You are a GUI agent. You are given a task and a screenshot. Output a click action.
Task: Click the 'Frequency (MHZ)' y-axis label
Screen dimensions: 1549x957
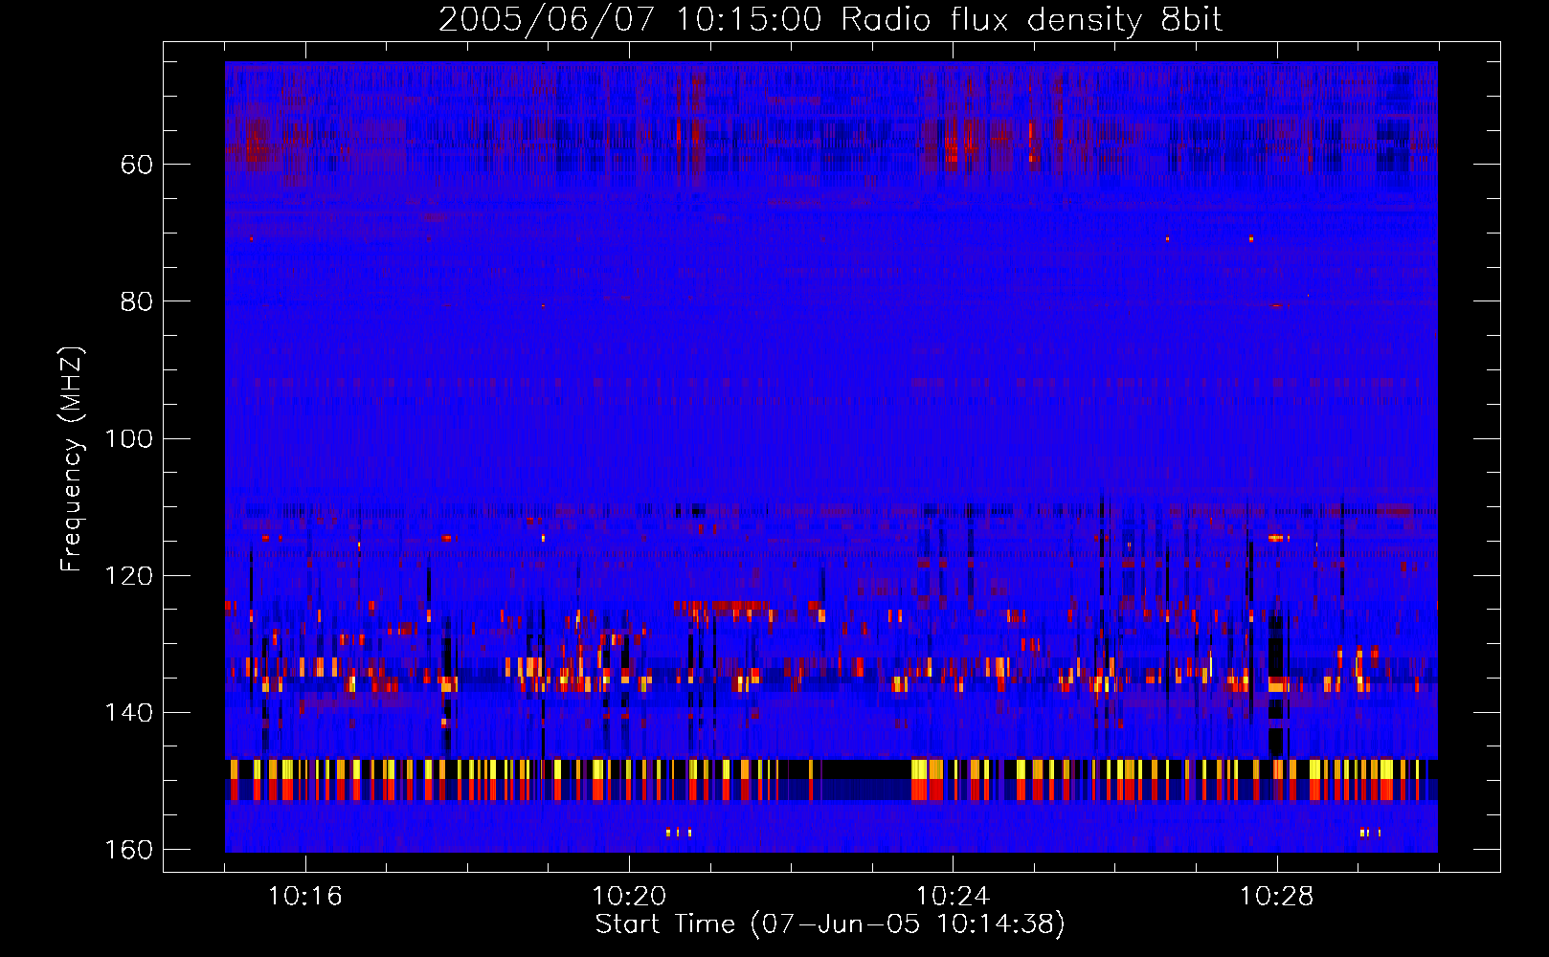point(72,459)
